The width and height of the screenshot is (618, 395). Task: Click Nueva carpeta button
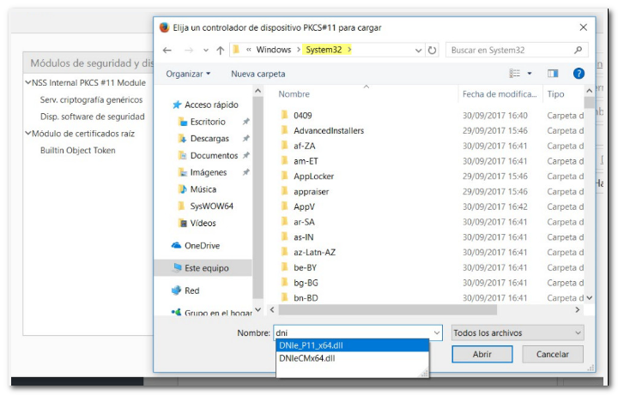tap(257, 74)
